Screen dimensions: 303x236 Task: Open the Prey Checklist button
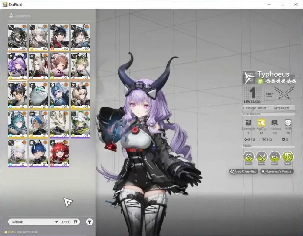(x=244, y=171)
